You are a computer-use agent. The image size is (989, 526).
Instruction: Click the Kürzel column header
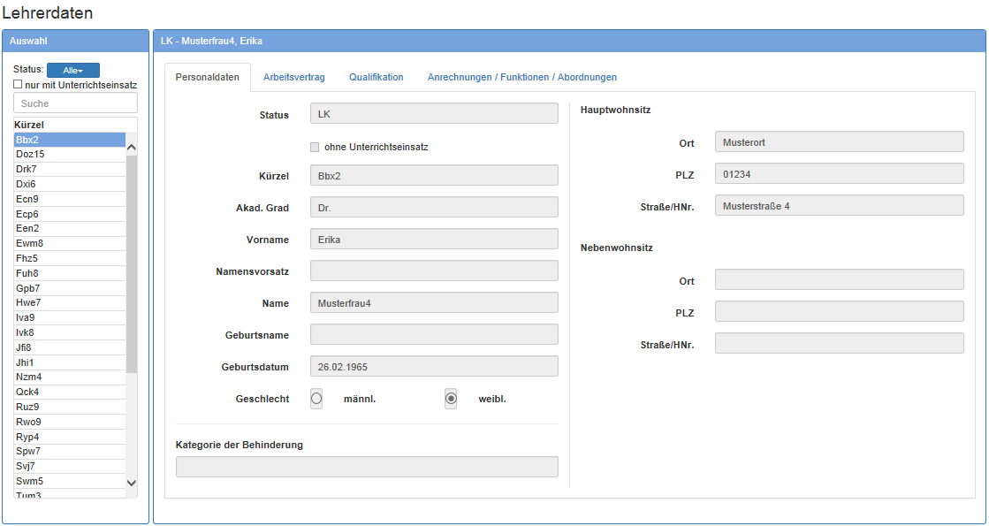tap(29, 125)
